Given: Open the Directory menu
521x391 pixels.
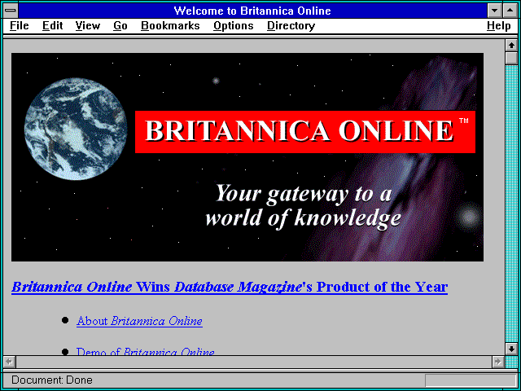Looking at the screenshot, I should click(291, 26).
